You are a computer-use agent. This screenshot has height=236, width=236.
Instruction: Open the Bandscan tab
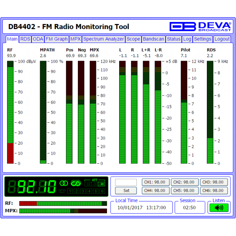pos(153,39)
